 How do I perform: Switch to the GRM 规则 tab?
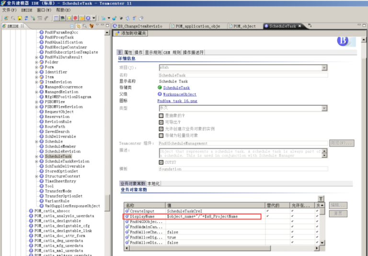[x=172, y=52]
